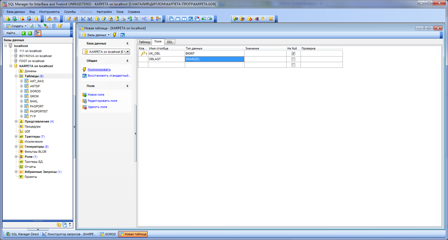Open the База данных menu
Screen dimensions: 448x240
(x=16, y=12)
